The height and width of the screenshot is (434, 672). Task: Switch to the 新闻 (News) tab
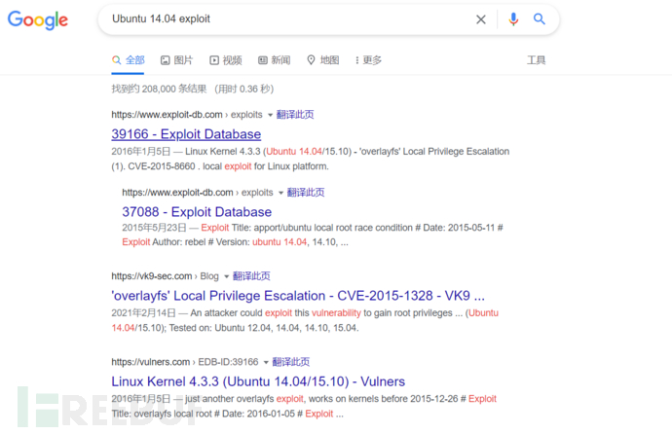coord(275,60)
